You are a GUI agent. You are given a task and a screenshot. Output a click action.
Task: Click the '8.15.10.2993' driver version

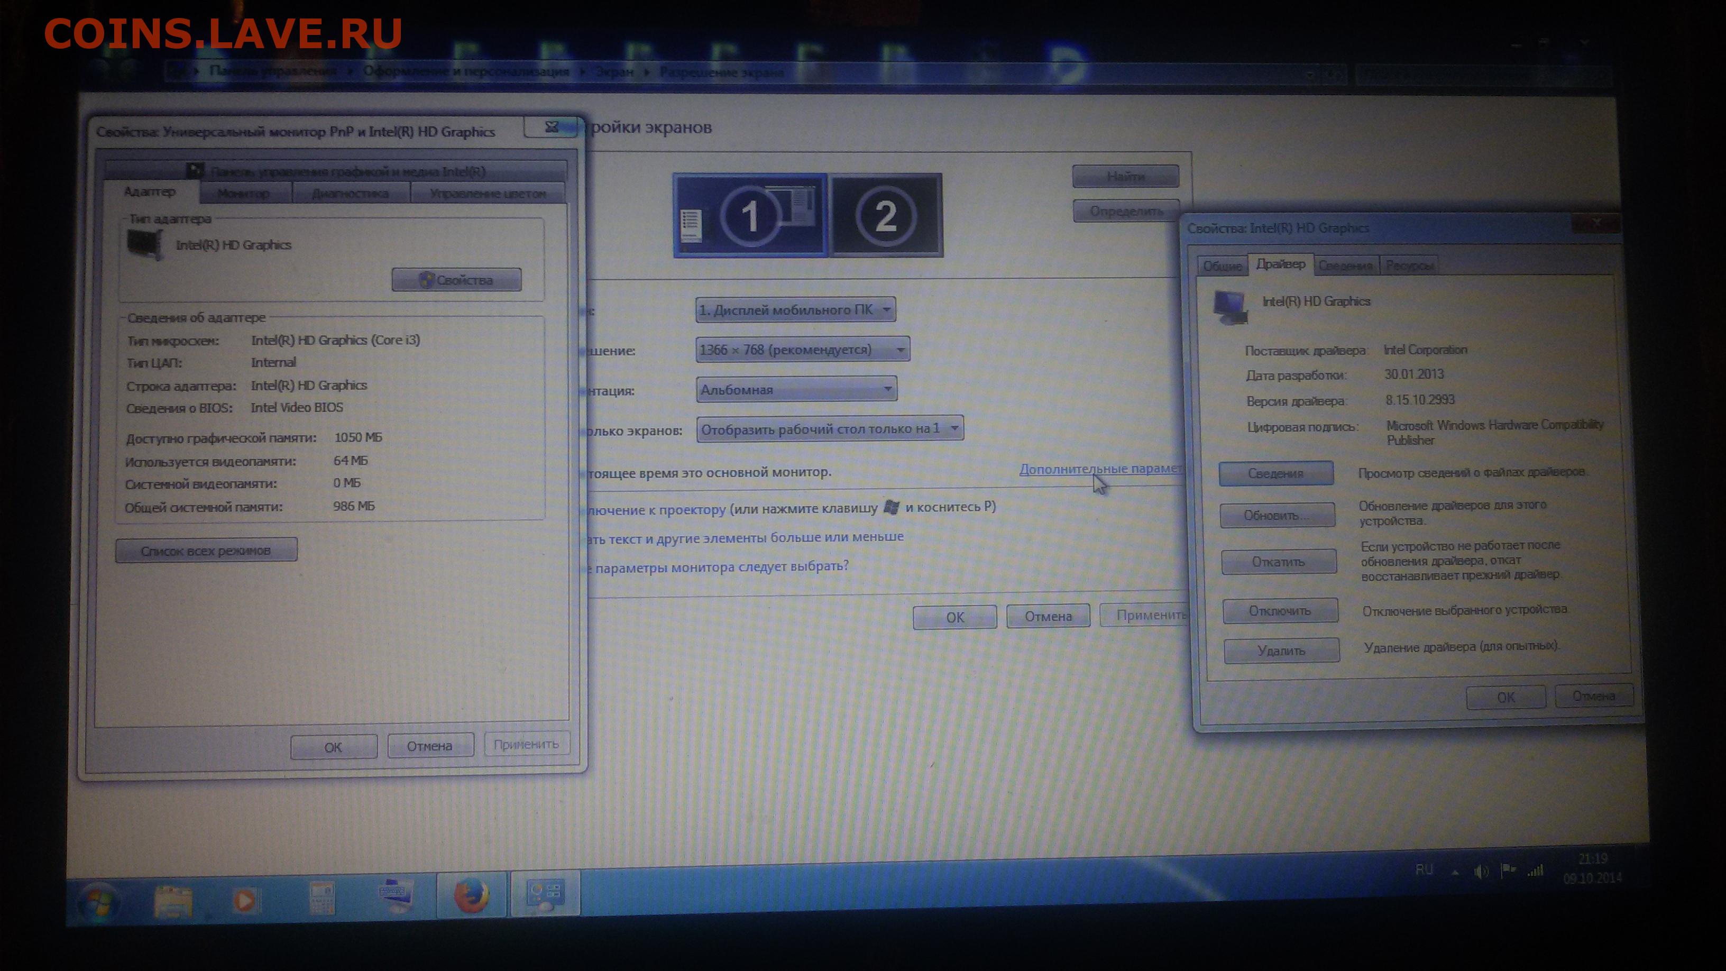click(1420, 400)
